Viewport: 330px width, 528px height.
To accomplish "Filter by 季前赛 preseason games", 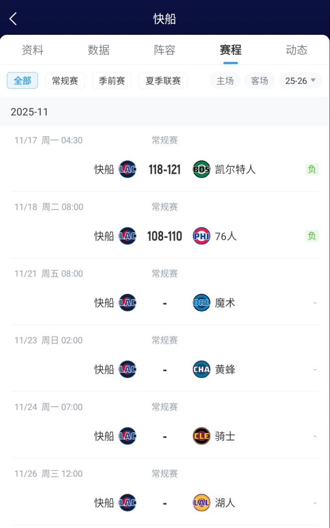I will click(112, 81).
